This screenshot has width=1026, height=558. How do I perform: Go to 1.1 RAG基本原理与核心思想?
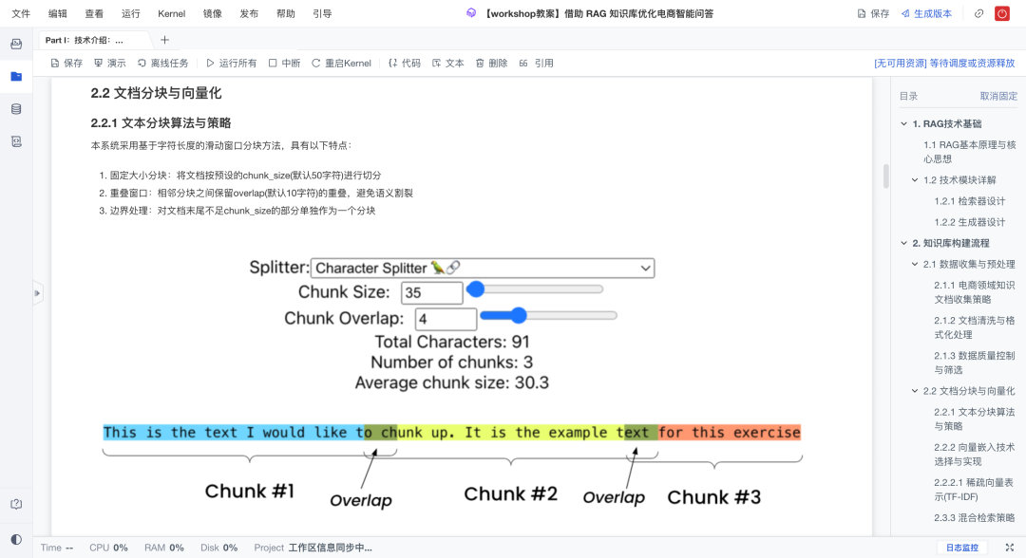[969, 152]
